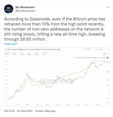Click the glassnode watermark on the chart
Screen dimensions: 113x117
(x=57, y=81)
